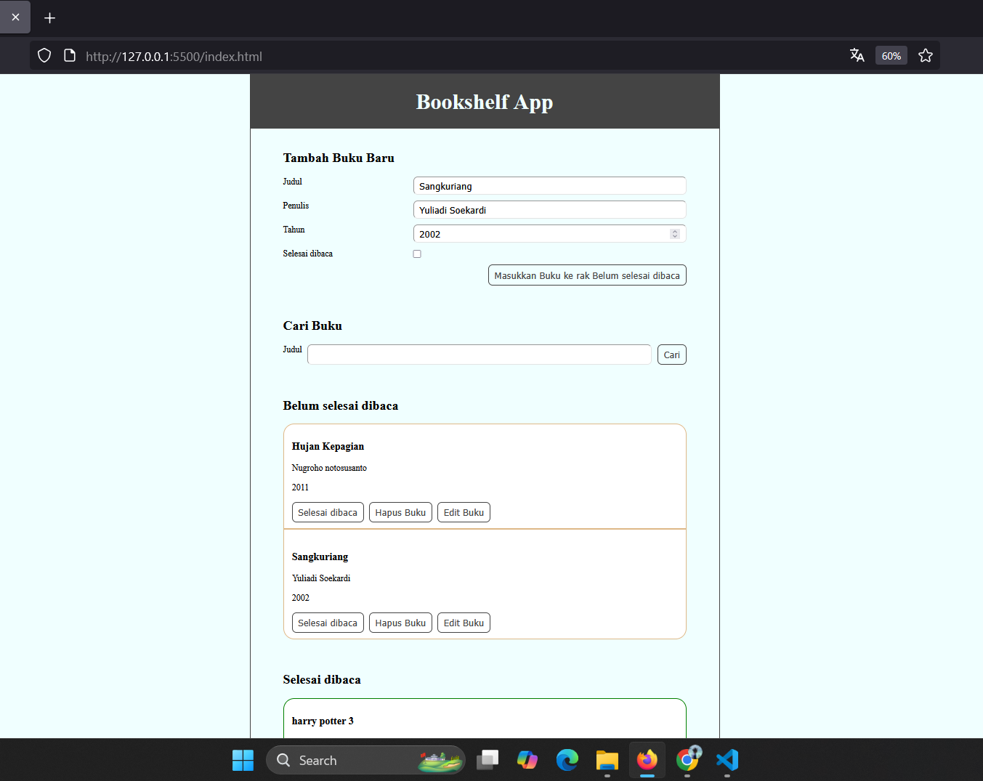Image resolution: width=983 pixels, height=781 pixels.
Task: Click the Windows Start button
Action: coord(243,760)
